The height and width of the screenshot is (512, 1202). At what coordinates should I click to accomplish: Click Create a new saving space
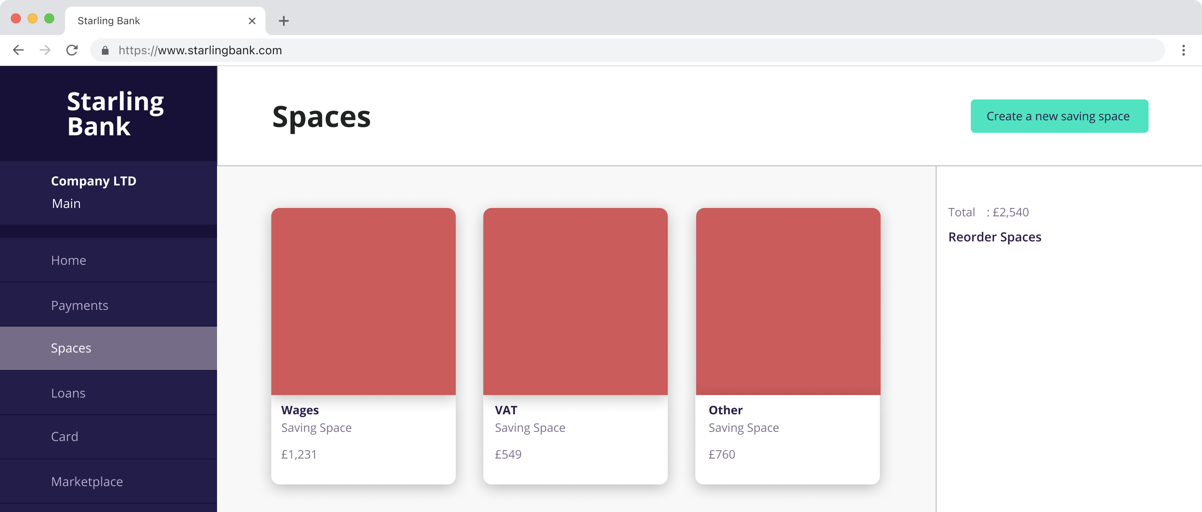(x=1059, y=116)
